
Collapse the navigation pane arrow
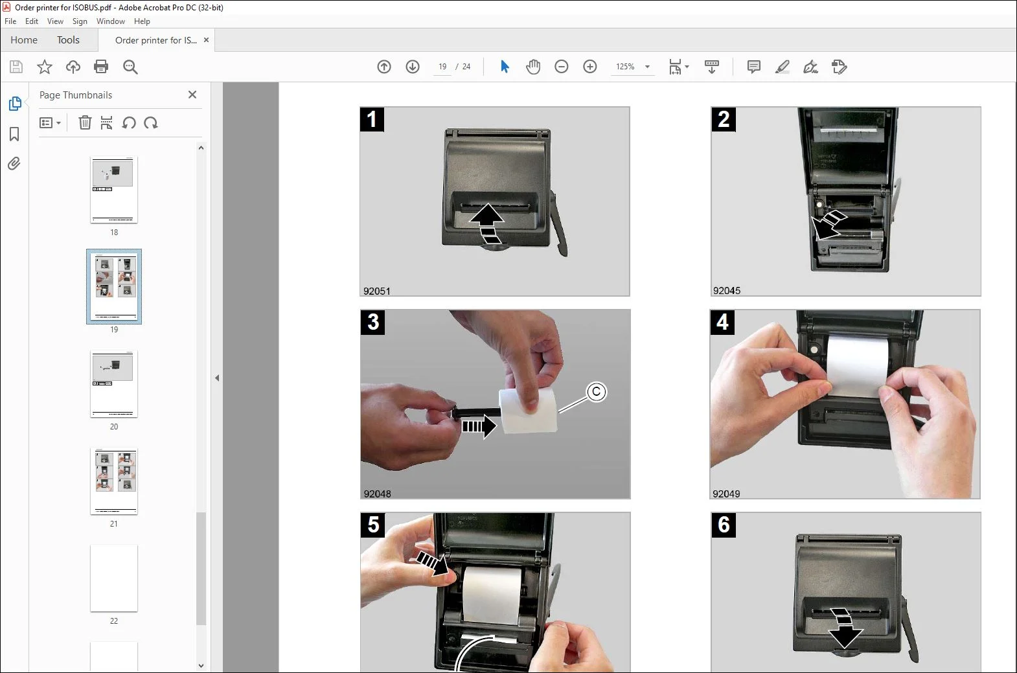click(x=217, y=378)
